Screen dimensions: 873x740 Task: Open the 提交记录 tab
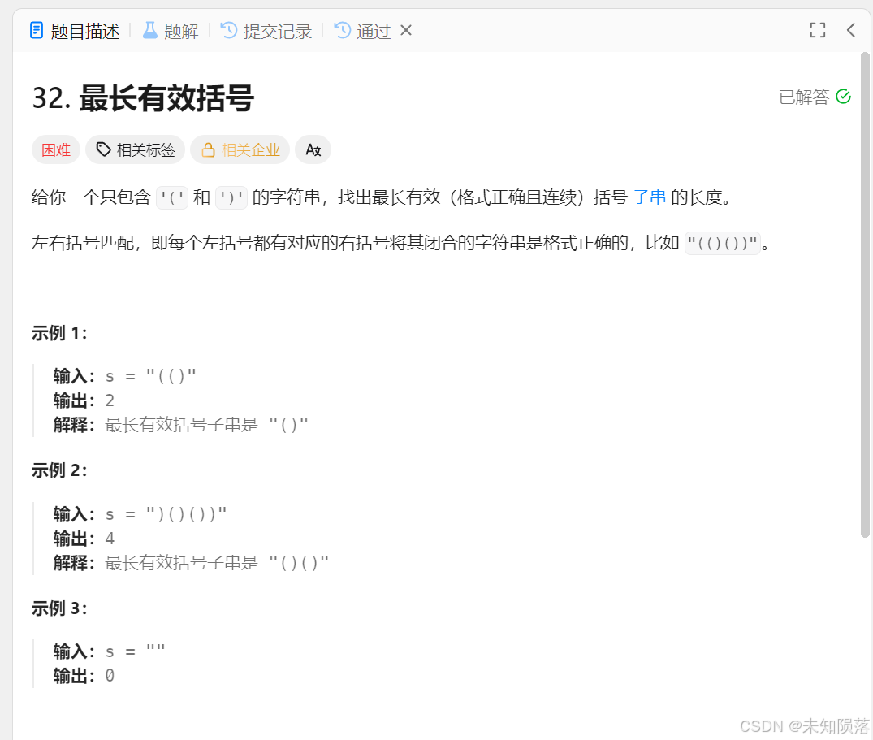tap(266, 31)
